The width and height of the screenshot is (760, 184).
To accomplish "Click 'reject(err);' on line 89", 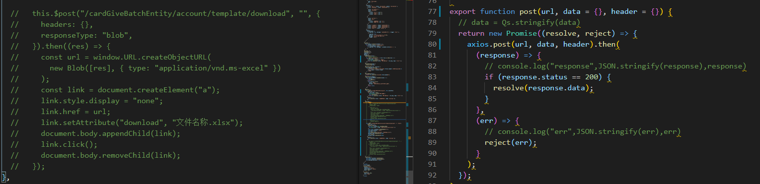I will (x=511, y=142).
